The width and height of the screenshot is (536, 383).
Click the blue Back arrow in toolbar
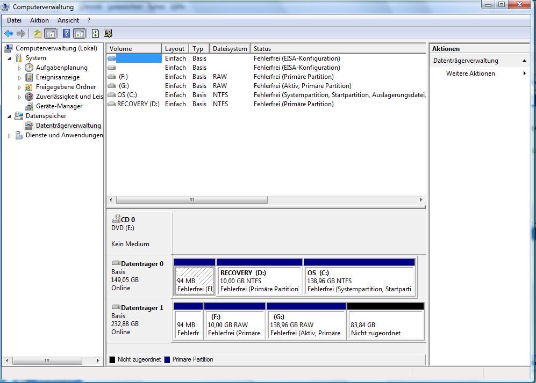(x=9, y=33)
